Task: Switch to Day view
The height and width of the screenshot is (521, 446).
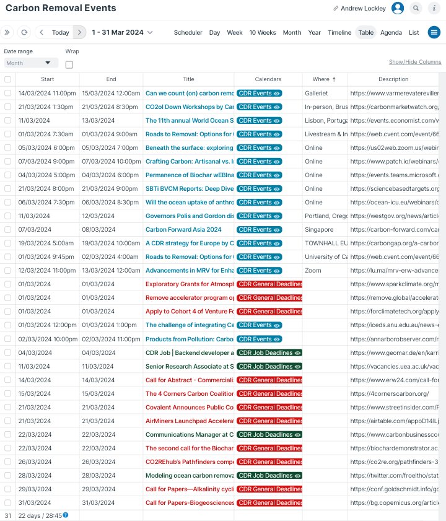Action: tap(214, 33)
